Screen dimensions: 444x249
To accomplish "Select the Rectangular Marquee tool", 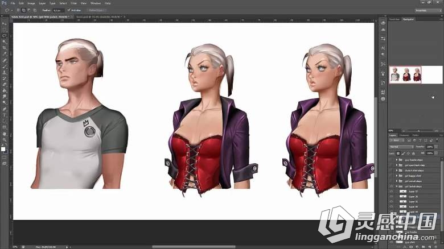I will tap(4, 30).
